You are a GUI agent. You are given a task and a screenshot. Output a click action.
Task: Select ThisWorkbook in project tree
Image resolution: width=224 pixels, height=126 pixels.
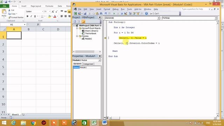point(91,34)
